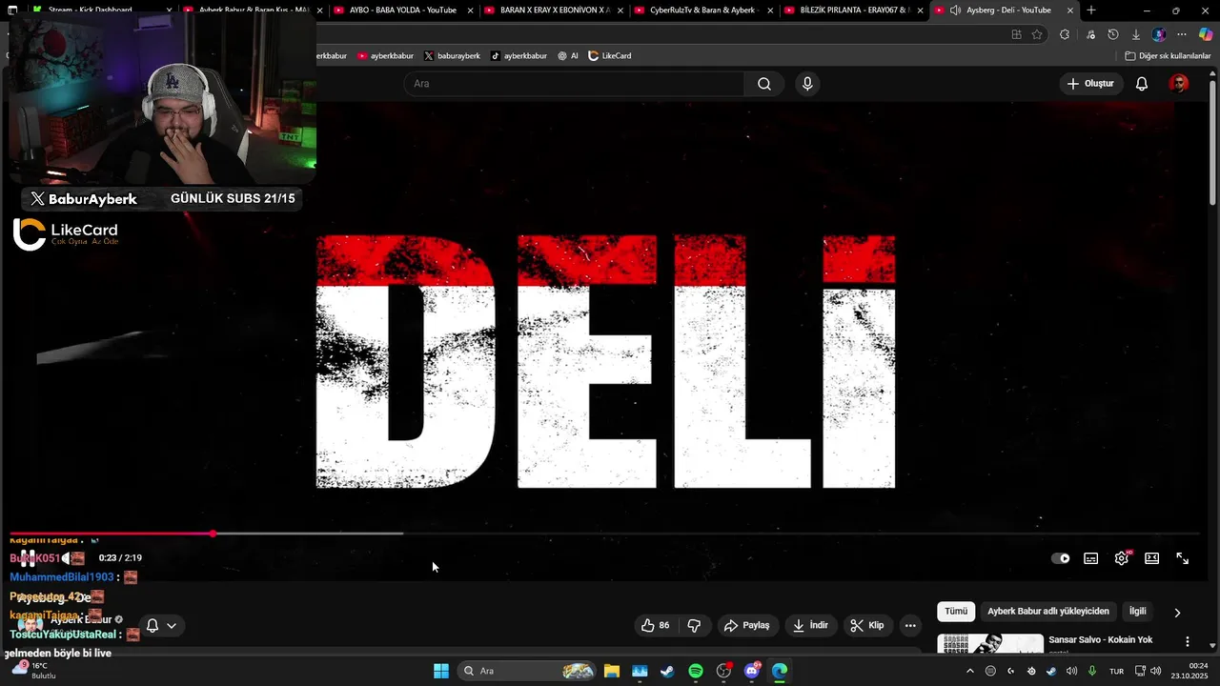1220x686 pixels.
Task: Open the options menu for the Sansar Salvo video
Action: (x=1188, y=641)
